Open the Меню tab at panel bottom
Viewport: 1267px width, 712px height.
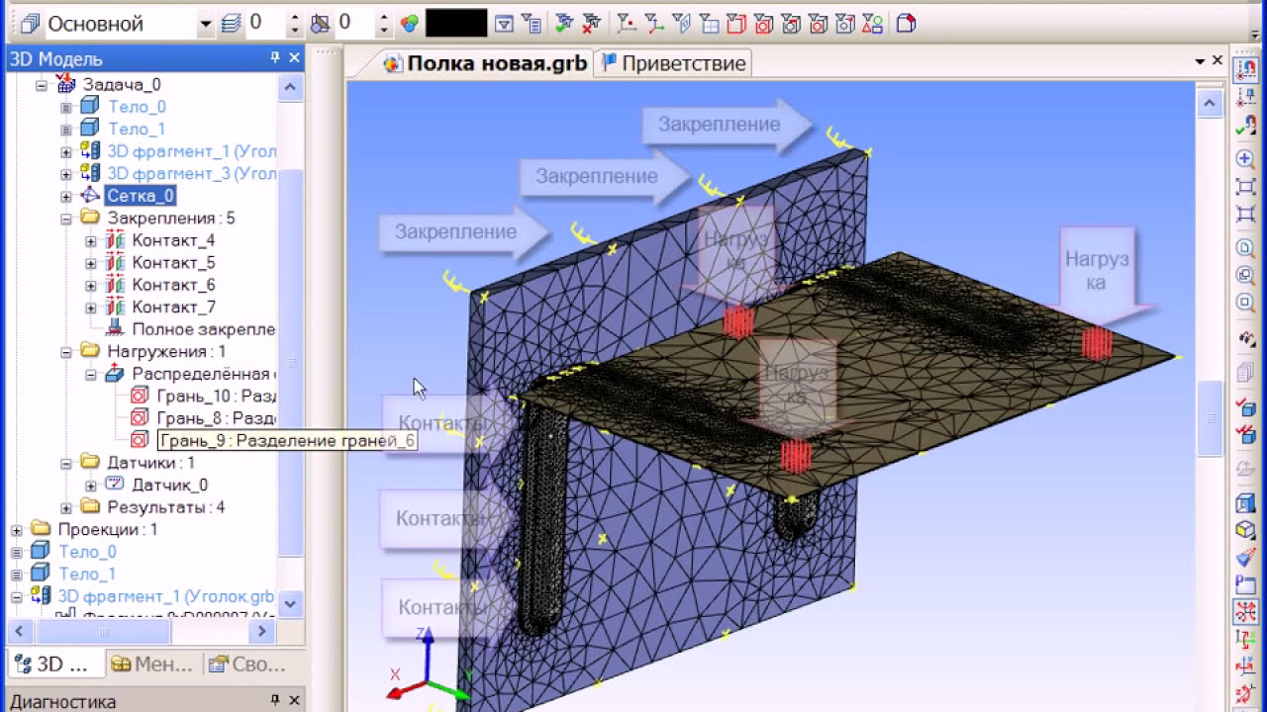click(153, 665)
